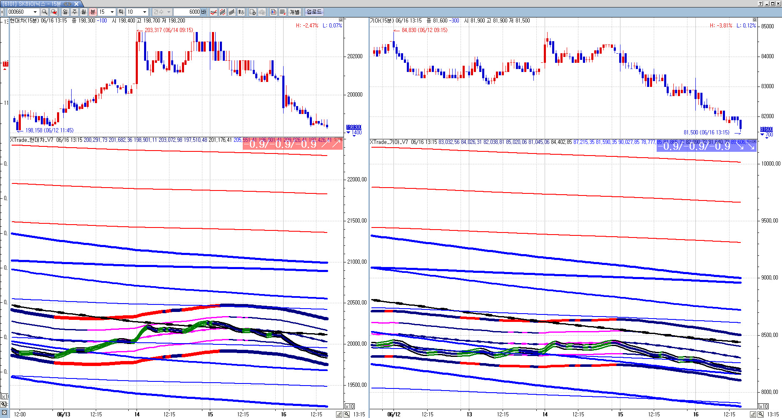Open the stock code 000660 dropdown

click(35, 12)
